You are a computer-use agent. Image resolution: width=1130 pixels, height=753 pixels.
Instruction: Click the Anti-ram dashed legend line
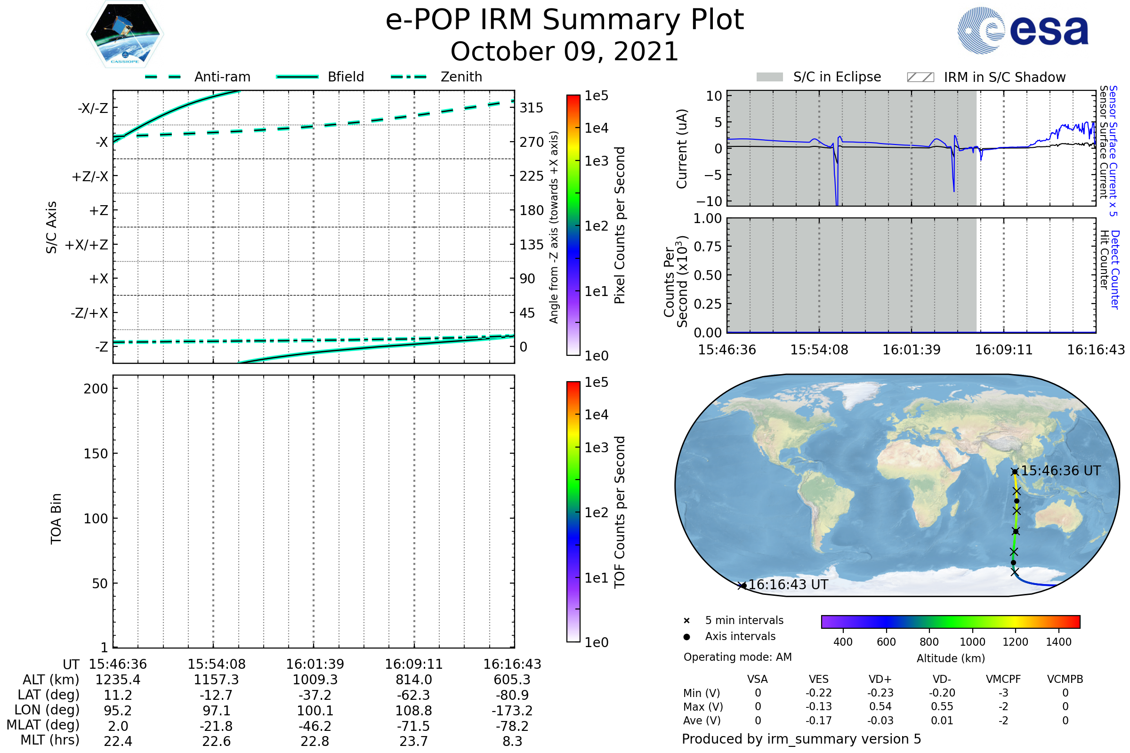[163, 77]
